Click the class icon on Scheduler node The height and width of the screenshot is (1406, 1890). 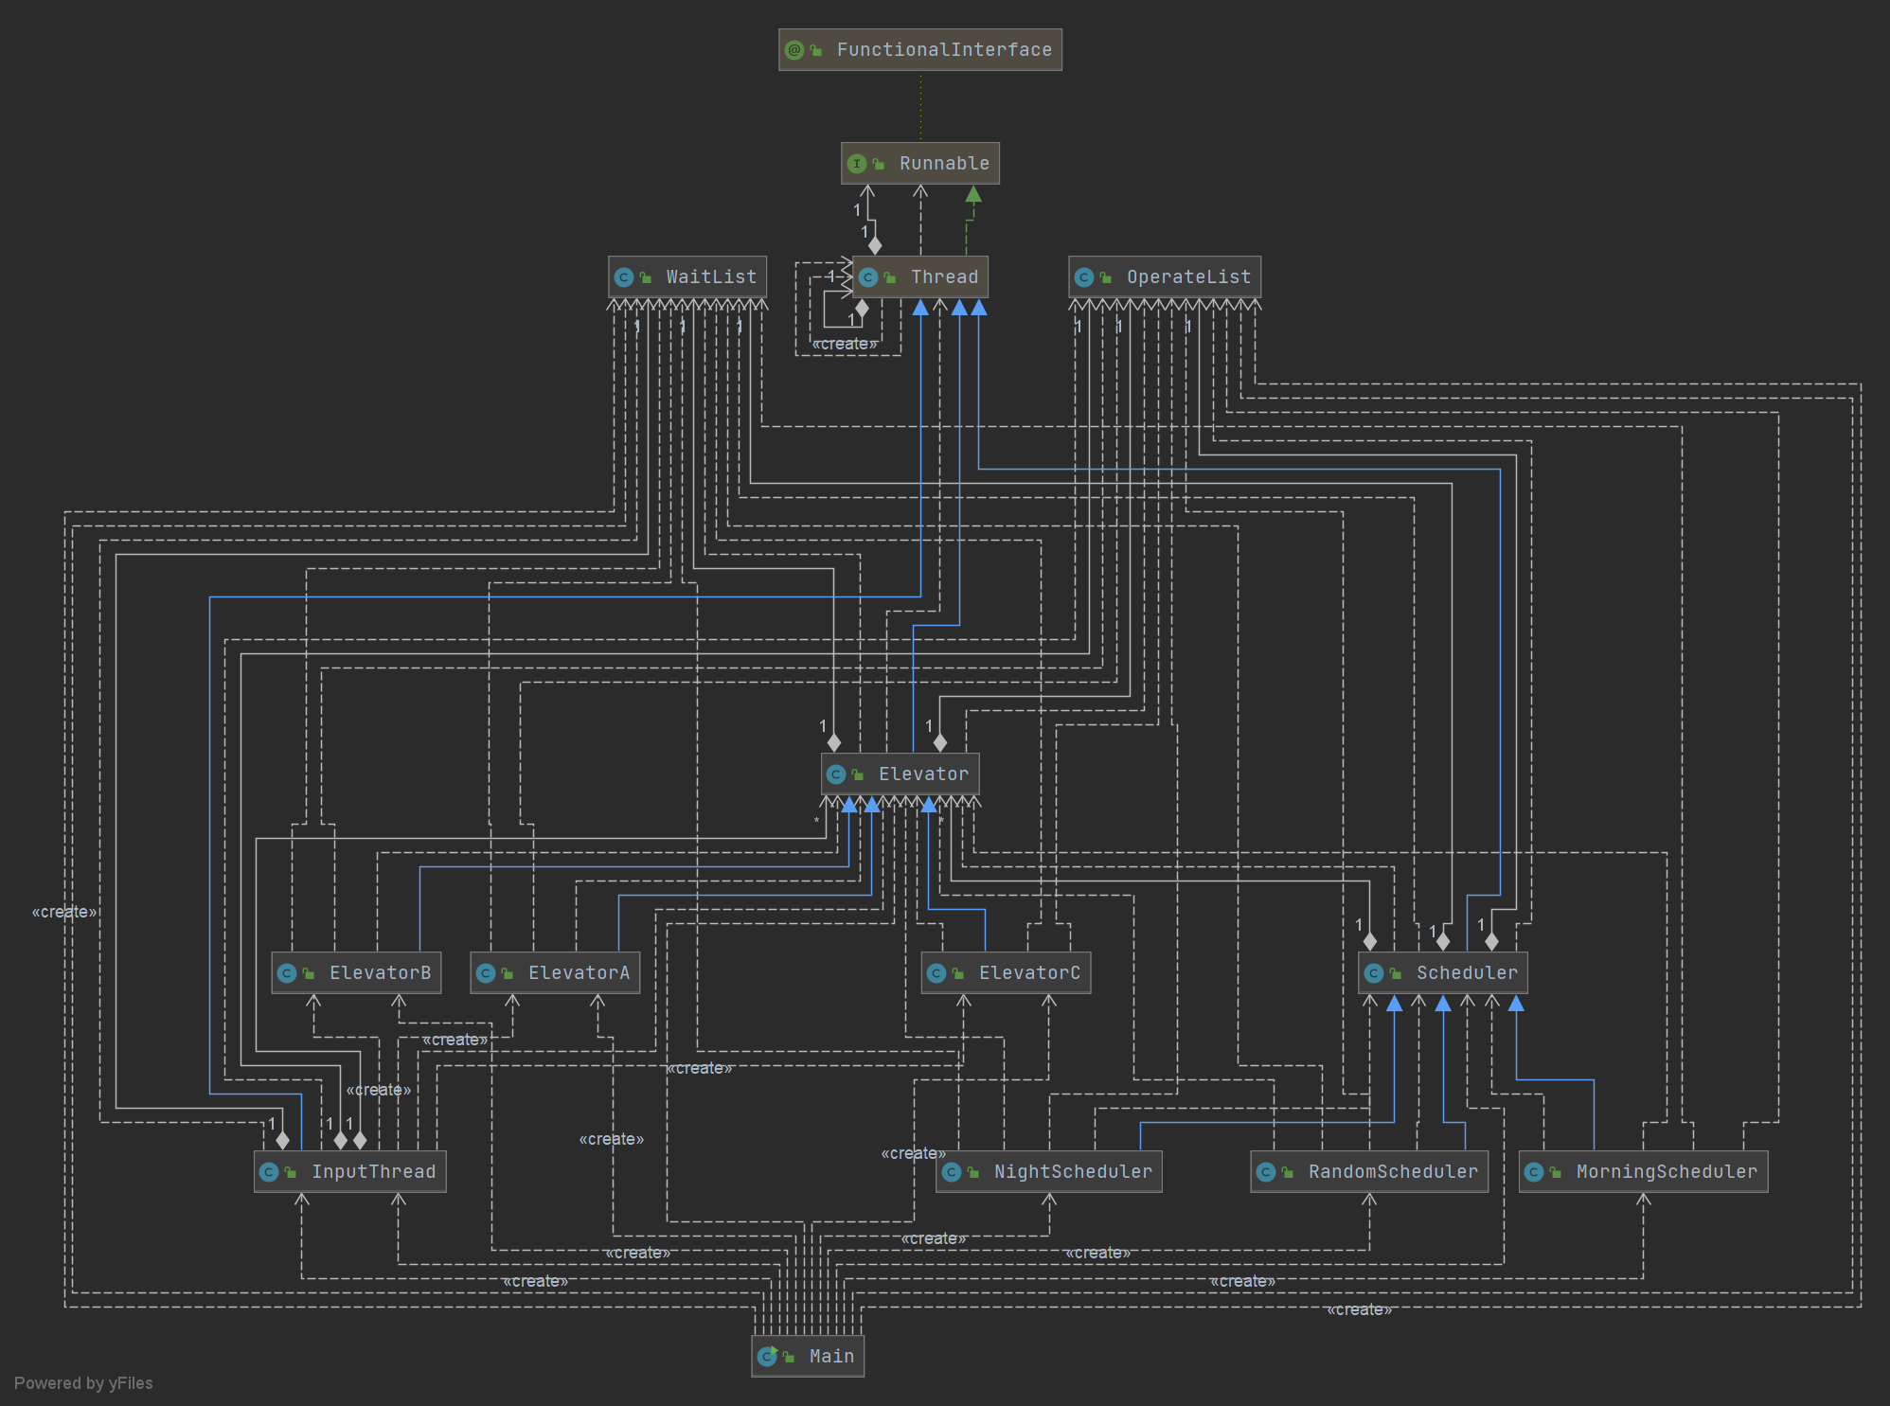pos(1374,973)
